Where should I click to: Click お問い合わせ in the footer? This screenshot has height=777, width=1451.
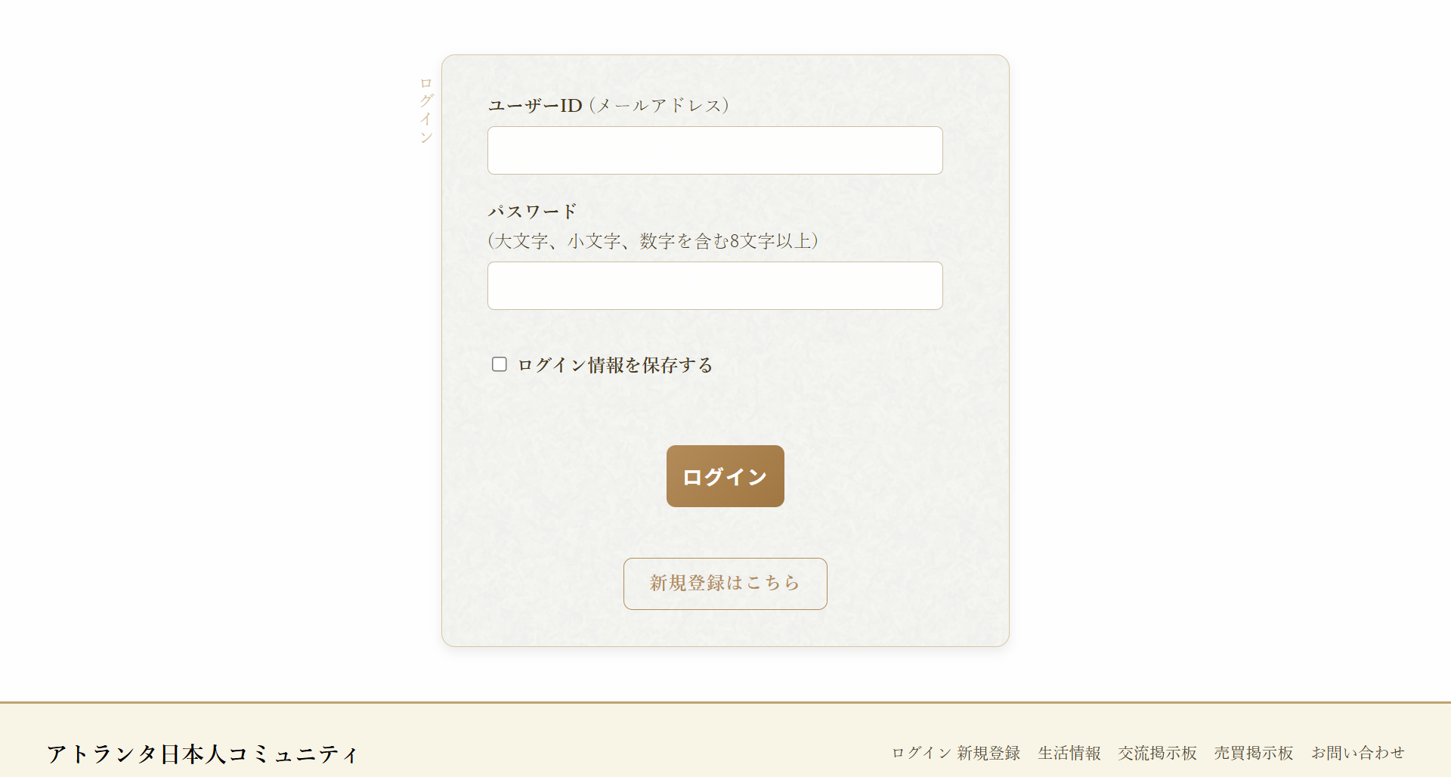pos(1357,753)
